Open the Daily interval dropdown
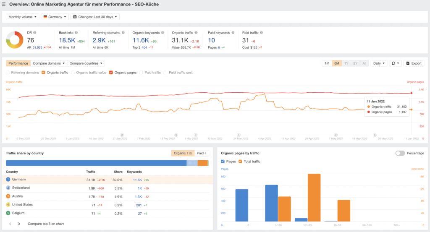This screenshot has height=232, width=430. point(379,63)
